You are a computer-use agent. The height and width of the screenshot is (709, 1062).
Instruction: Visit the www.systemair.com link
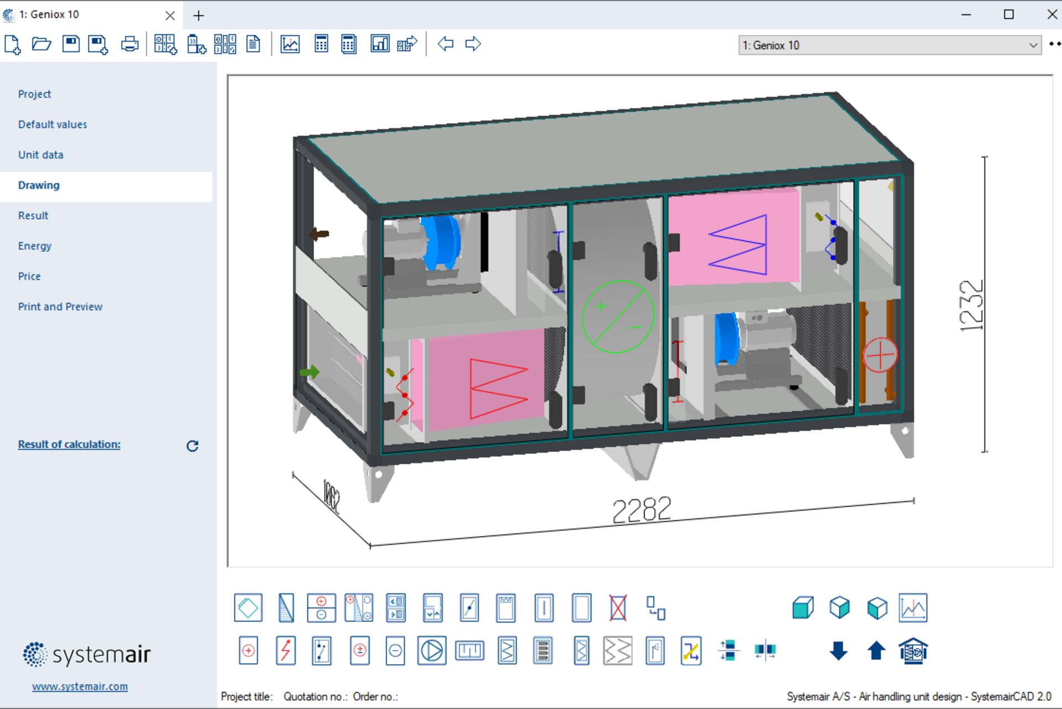coord(80,686)
